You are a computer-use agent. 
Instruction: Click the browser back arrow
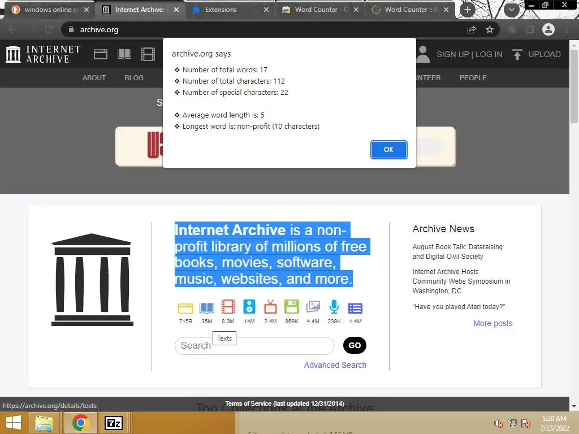click(12, 29)
